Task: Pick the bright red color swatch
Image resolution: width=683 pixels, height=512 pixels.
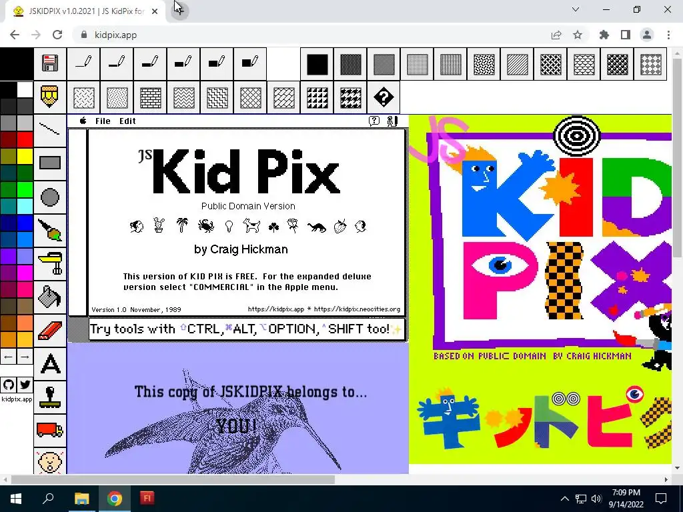Action: [25, 140]
